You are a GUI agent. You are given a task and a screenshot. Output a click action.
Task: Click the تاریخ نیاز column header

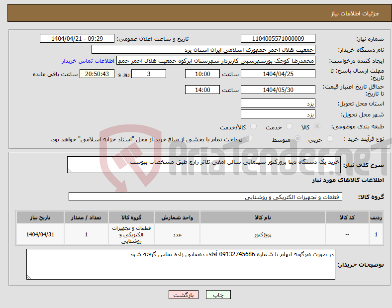click(x=40, y=217)
